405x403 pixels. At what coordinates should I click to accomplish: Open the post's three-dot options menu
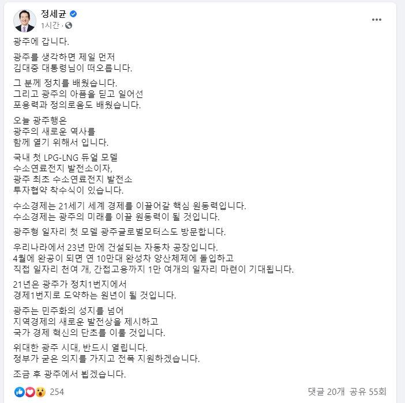pos(377,20)
